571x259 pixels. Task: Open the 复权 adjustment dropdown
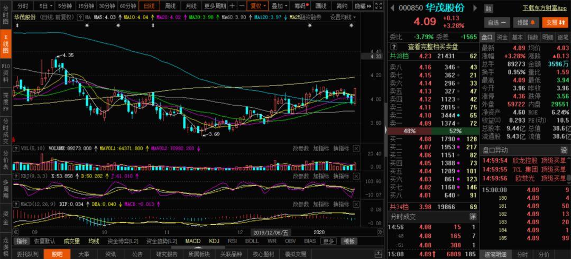point(257,6)
